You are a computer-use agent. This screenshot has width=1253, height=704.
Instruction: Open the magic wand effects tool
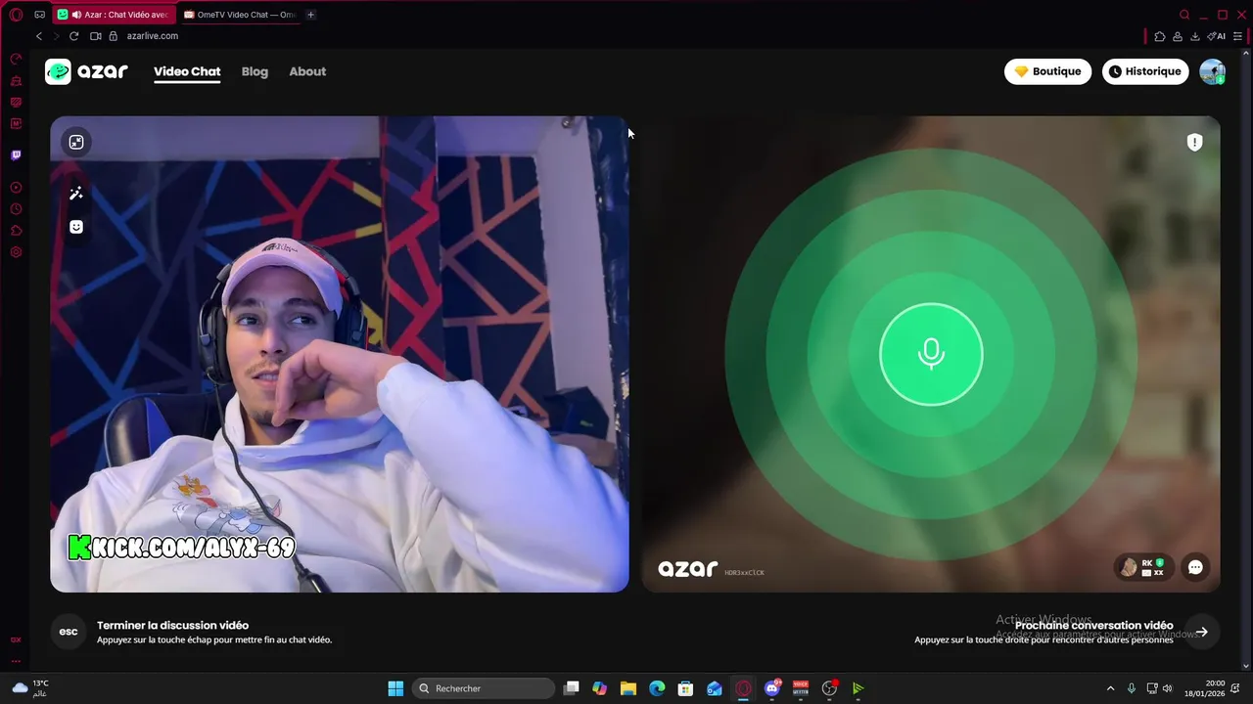coord(76,194)
